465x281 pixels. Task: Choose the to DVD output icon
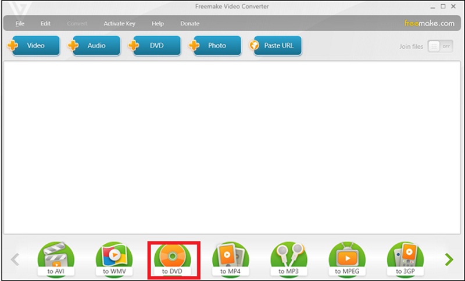tap(172, 259)
